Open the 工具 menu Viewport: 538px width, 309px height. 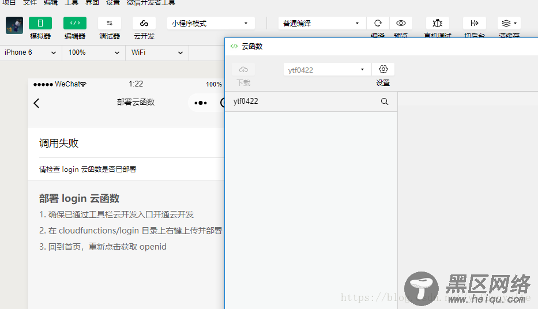[72, 2]
